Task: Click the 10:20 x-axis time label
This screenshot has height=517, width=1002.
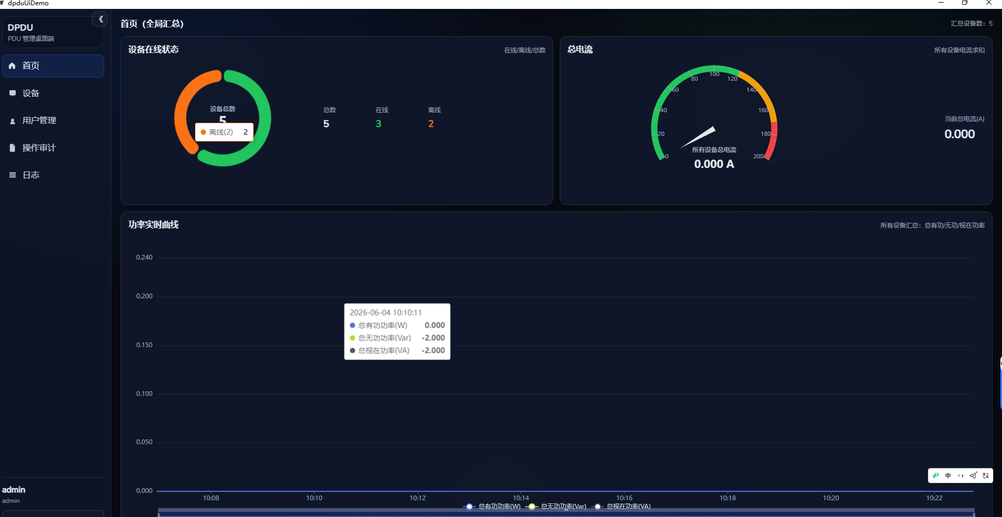Action: click(831, 498)
